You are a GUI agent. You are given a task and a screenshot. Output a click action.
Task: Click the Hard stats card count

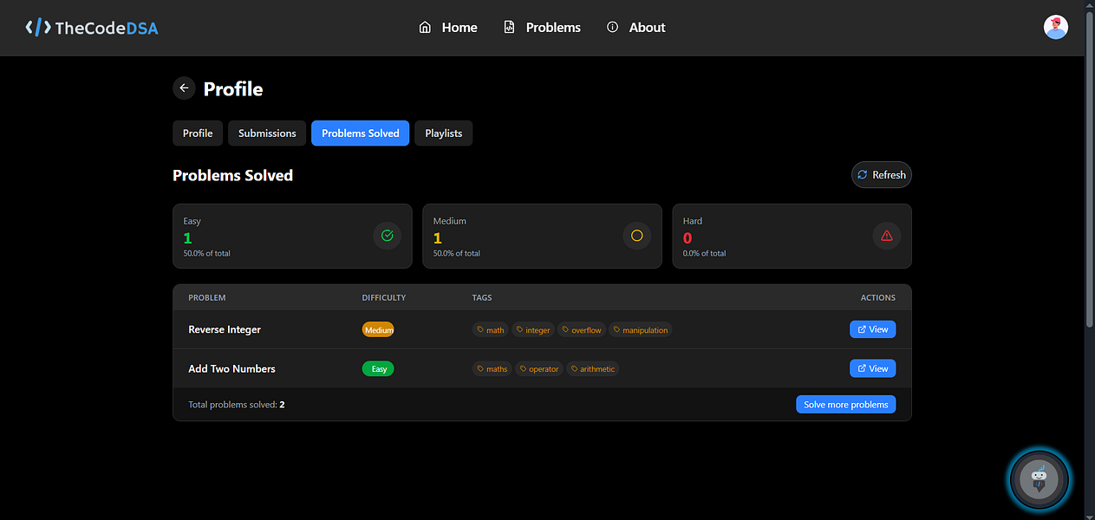click(688, 238)
